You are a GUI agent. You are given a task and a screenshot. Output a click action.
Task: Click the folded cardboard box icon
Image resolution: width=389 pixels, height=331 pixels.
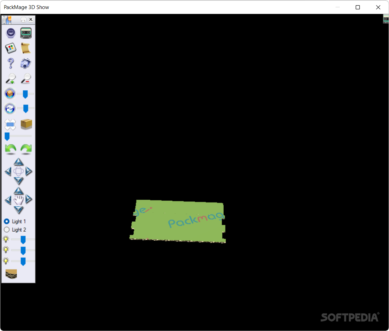click(26, 124)
